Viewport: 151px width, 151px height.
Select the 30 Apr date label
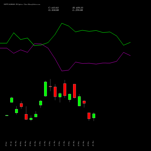11,144
